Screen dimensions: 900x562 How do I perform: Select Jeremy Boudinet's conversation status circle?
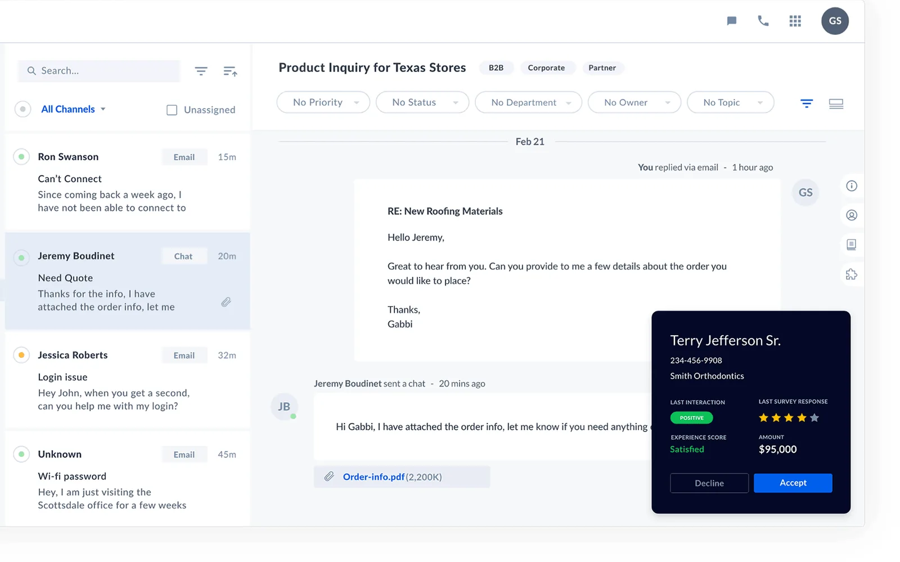(21, 258)
